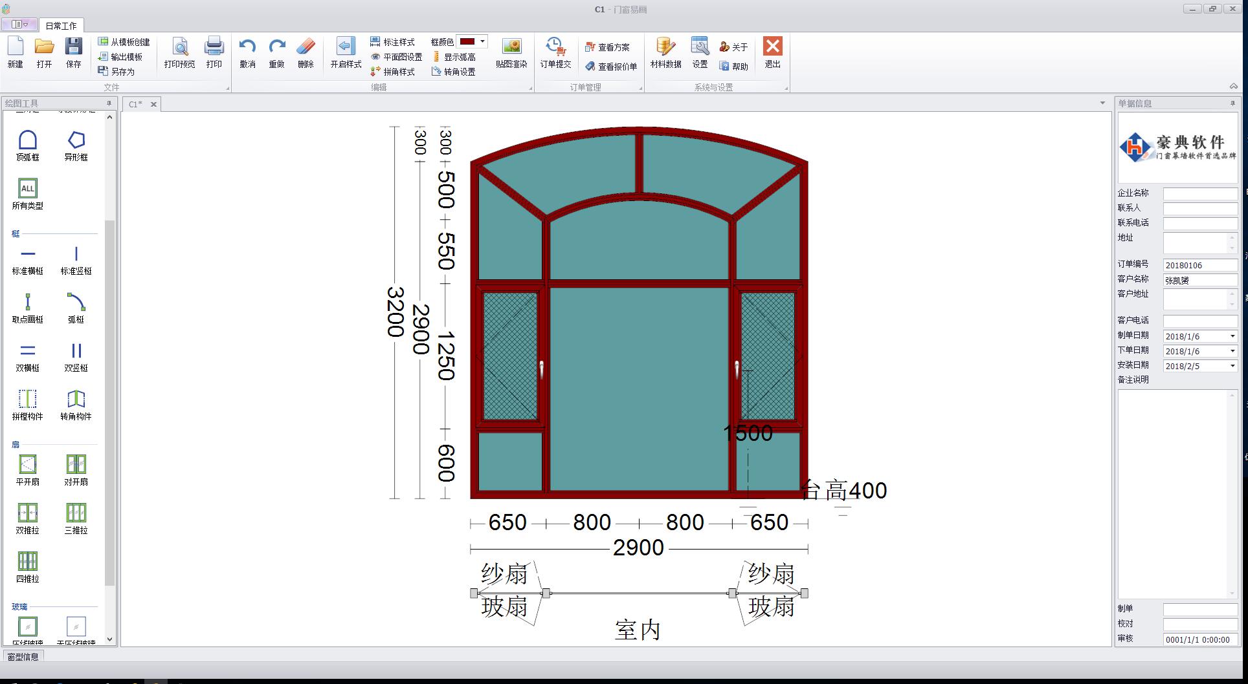This screenshot has height=684, width=1248.
Task: Open 贴图渲染 texture rendering
Action: point(511,52)
